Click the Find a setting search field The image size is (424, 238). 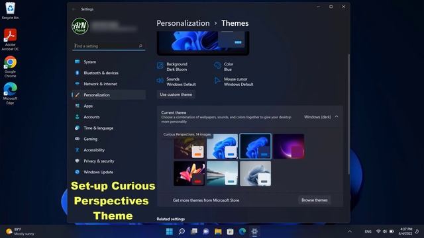(x=109, y=46)
